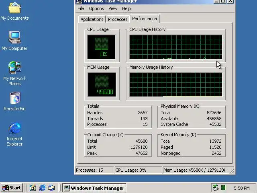Viewport: 257px width, 193px height.
Task: Click the Commit Charge (K) label
Action: [x=105, y=135]
